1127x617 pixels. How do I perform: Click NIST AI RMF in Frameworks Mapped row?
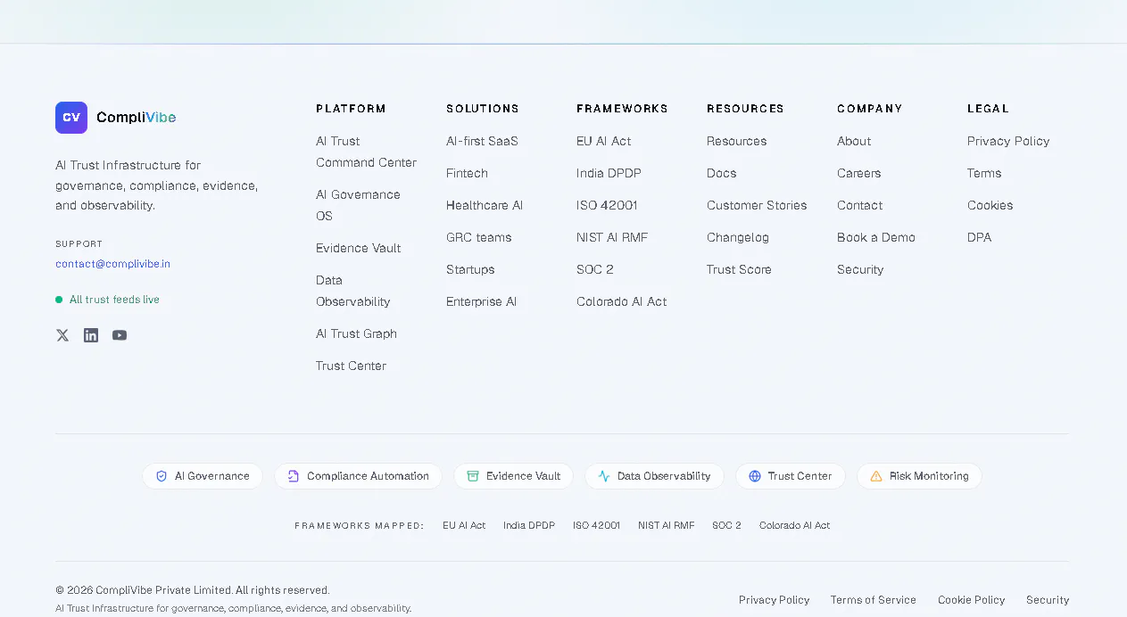666,525
